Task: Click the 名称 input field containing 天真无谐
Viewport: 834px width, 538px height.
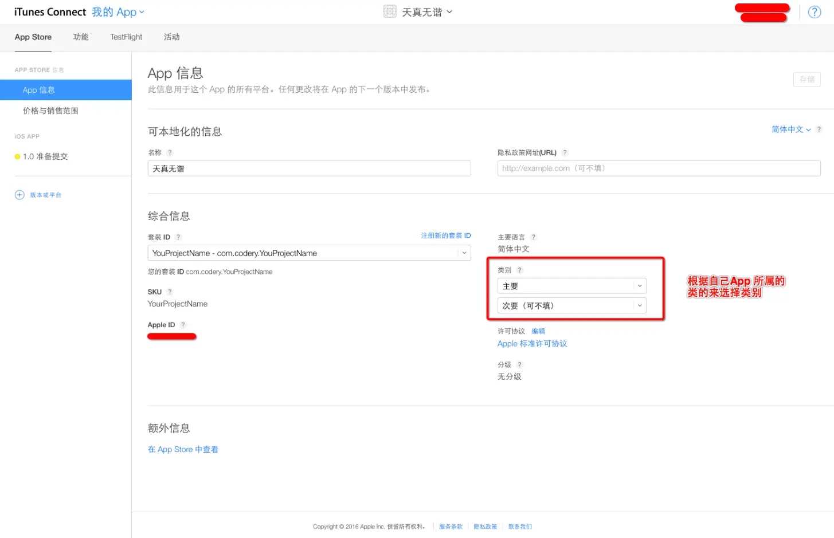Action: pos(310,168)
